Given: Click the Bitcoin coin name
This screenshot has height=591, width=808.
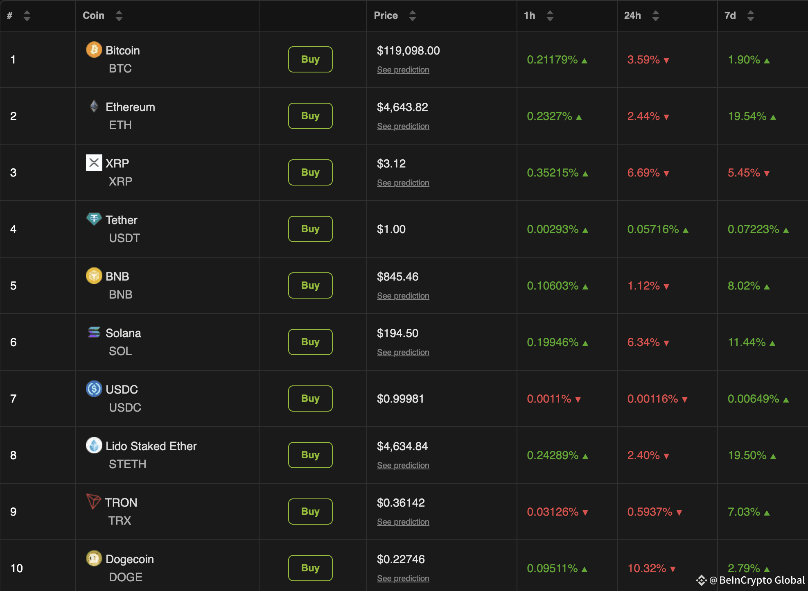Looking at the screenshot, I should tap(123, 50).
